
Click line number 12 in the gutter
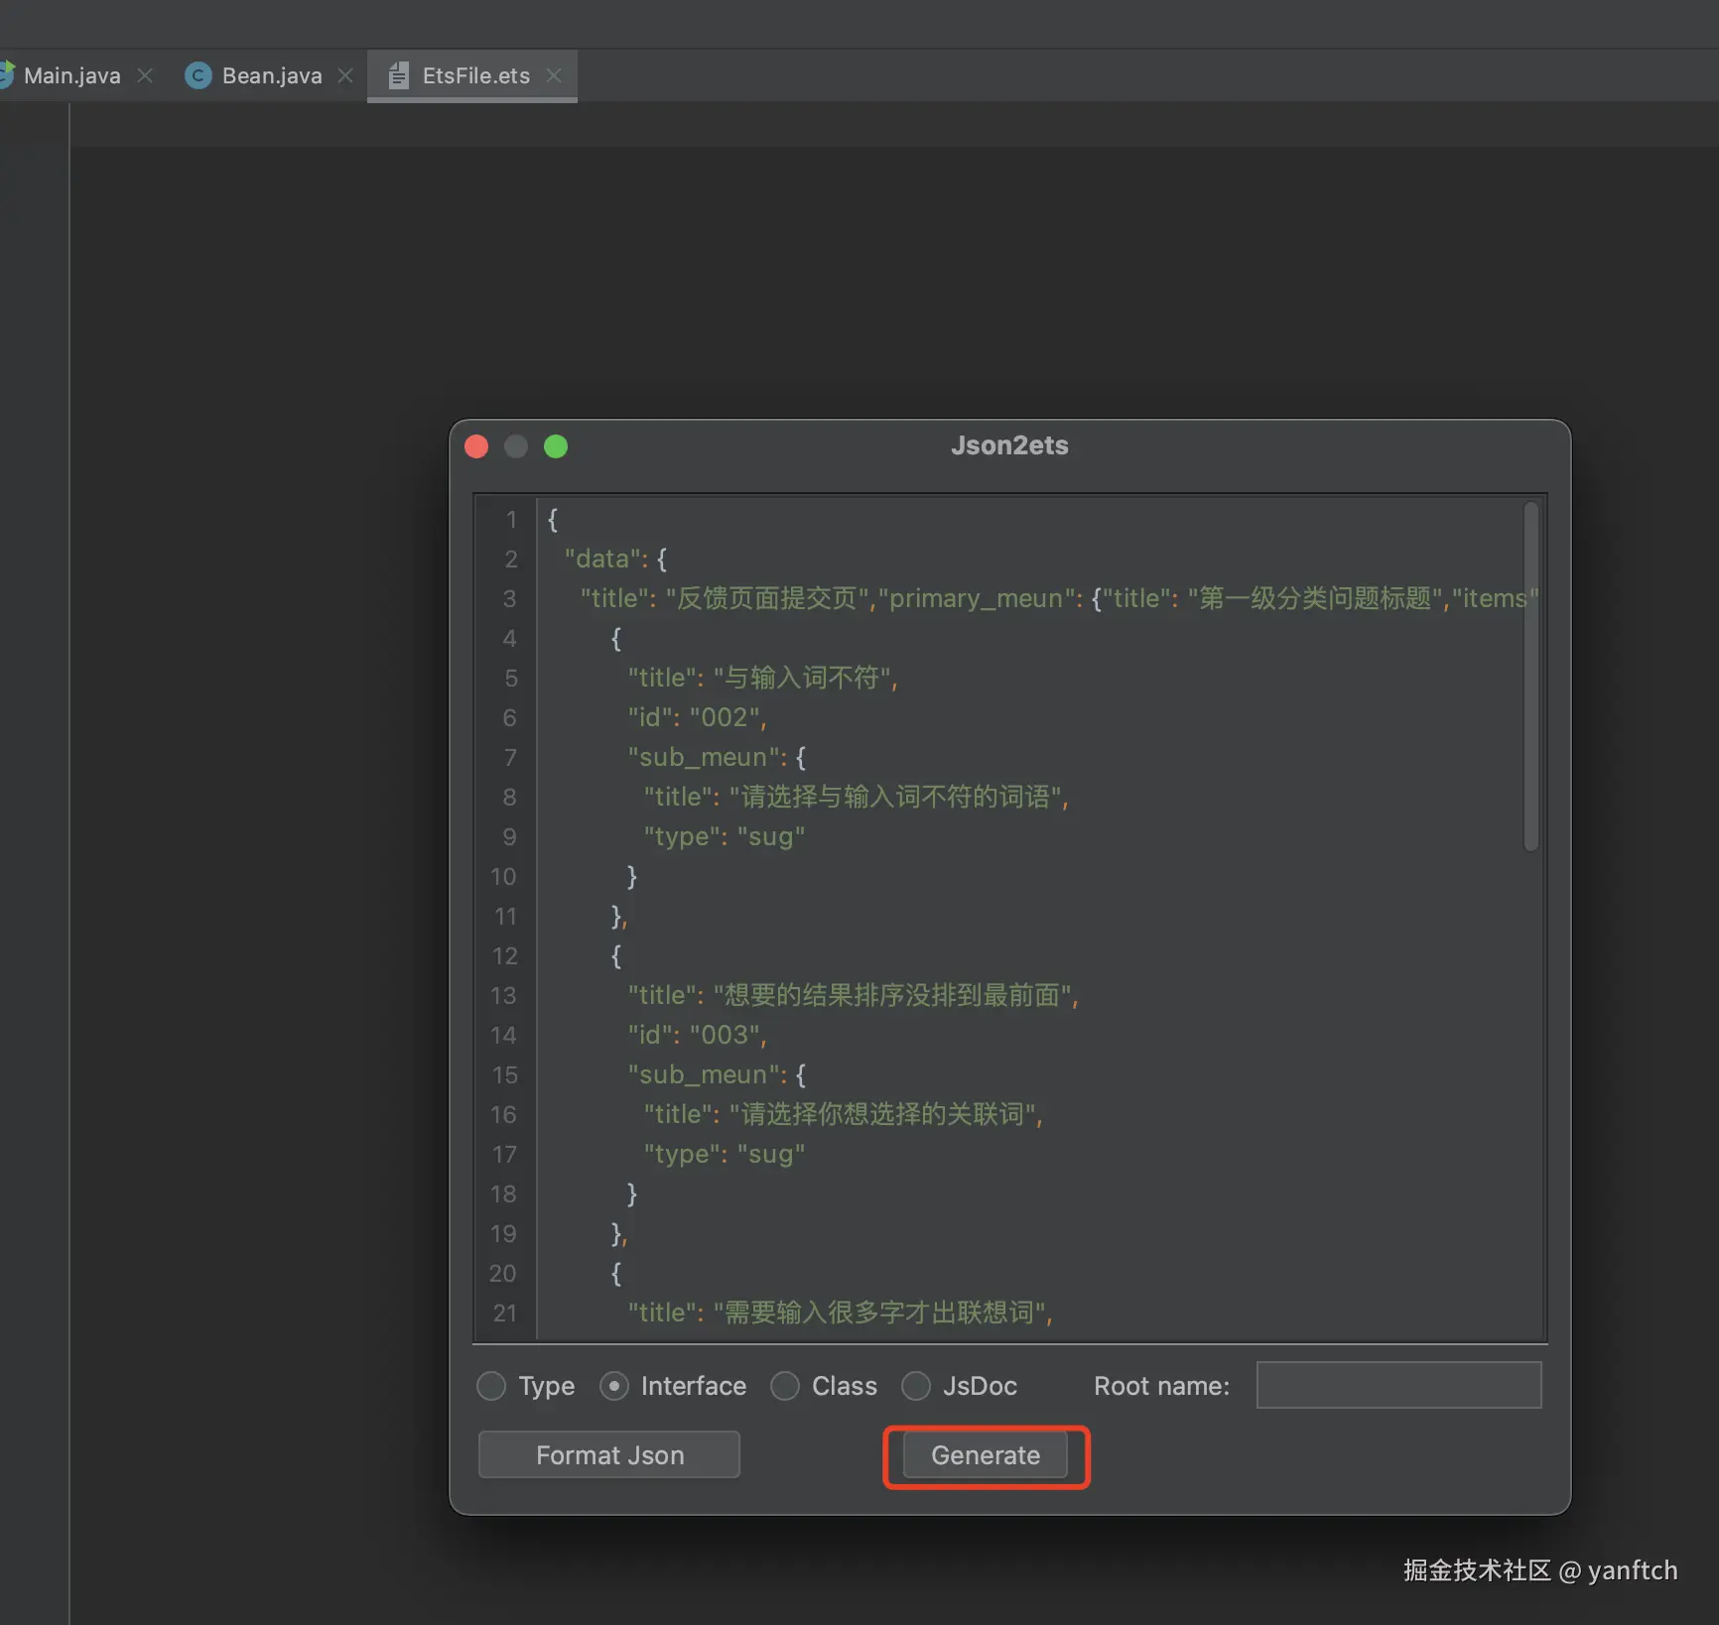click(x=504, y=955)
